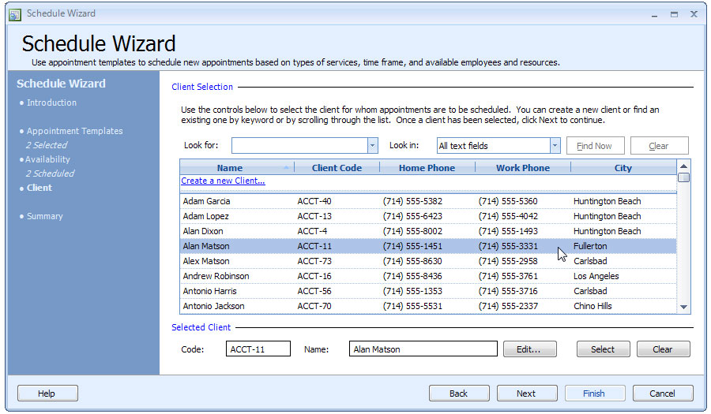Select the Antonio Harris entry
This screenshot has height=414, width=711.
(x=428, y=290)
